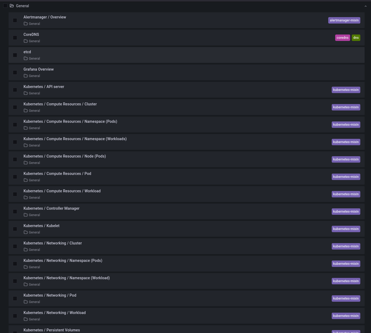The image size is (371, 333).
Task: Open Kubernetes / Compute Resources / Cluster
Action: pyautogui.click(x=60, y=104)
